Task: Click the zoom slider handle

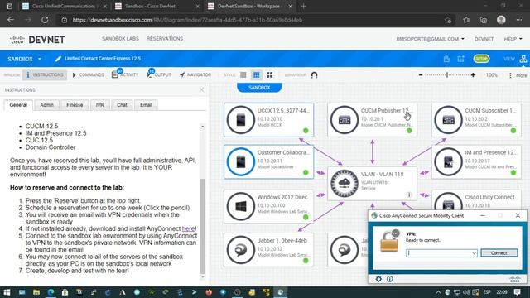Action: [447, 75]
